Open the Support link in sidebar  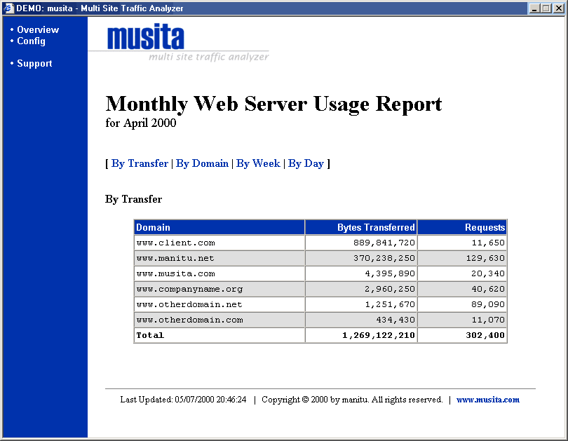pos(34,63)
